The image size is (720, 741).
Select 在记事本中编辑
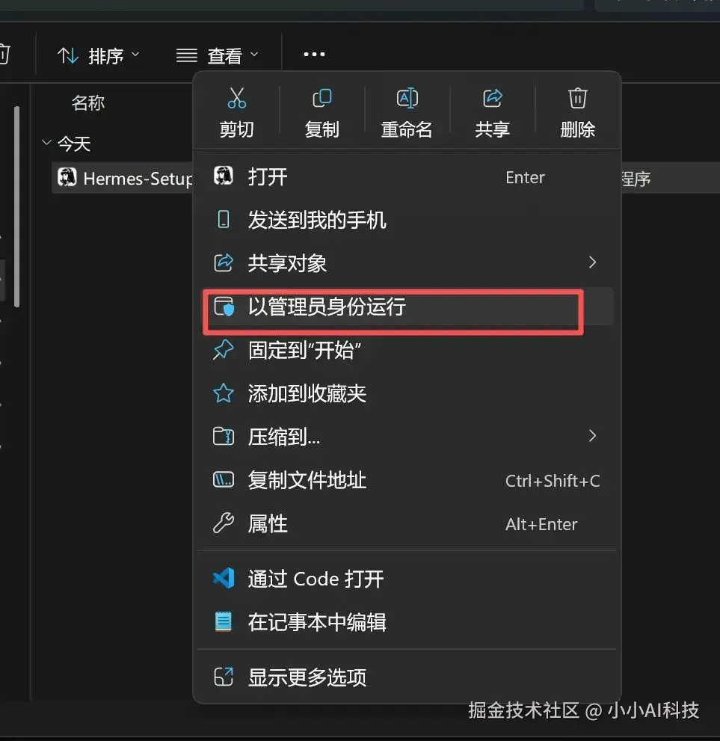(407, 622)
